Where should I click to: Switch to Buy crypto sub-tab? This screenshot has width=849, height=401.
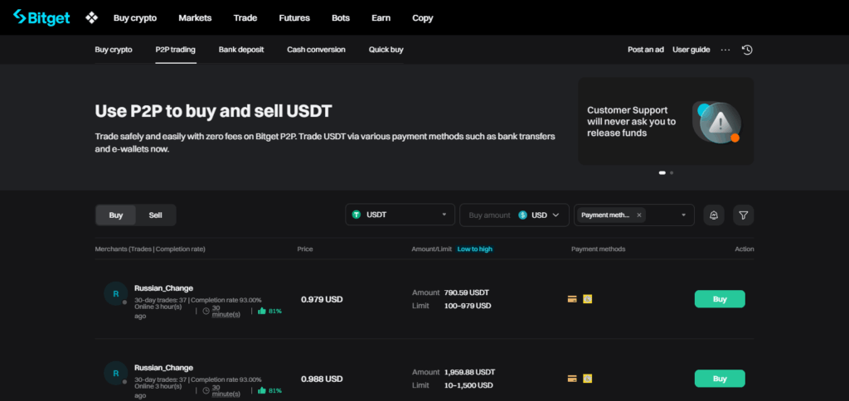[113, 49]
